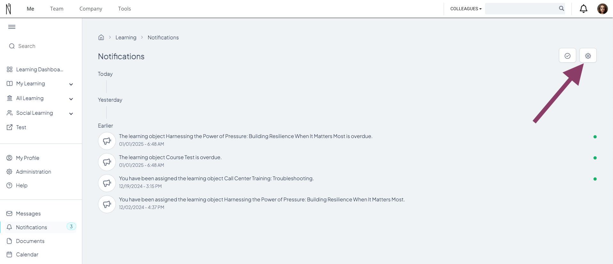
Task: Click the user avatar in top right
Action: (602, 9)
